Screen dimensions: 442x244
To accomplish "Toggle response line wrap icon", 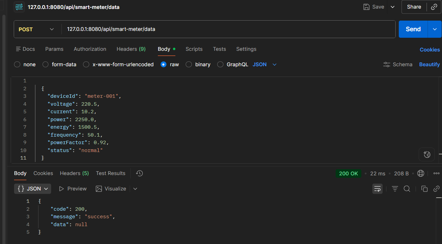I will point(377,189).
